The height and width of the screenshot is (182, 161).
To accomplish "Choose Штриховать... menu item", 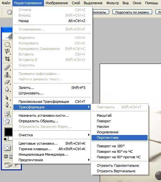I will pyautogui.click(x=52, y=93).
